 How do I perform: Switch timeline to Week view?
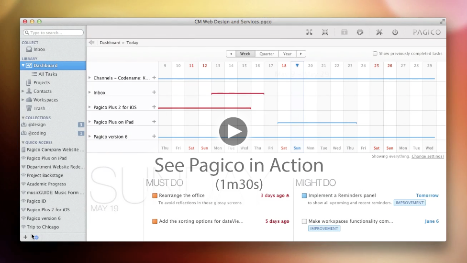tap(245, 54)
